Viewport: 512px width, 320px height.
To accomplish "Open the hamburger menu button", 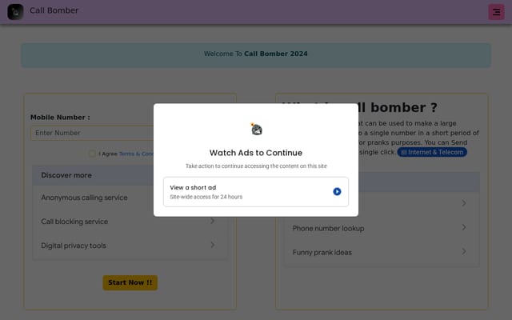I will pyautogui.click(x=496, y=12).
